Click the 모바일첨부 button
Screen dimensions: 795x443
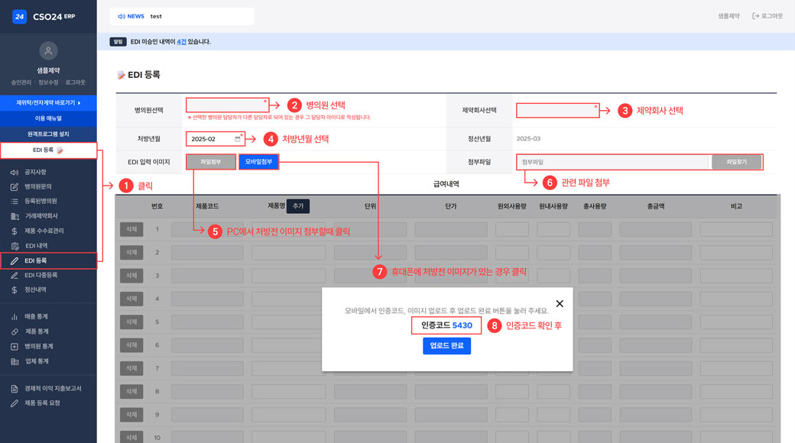click(258, 162)
